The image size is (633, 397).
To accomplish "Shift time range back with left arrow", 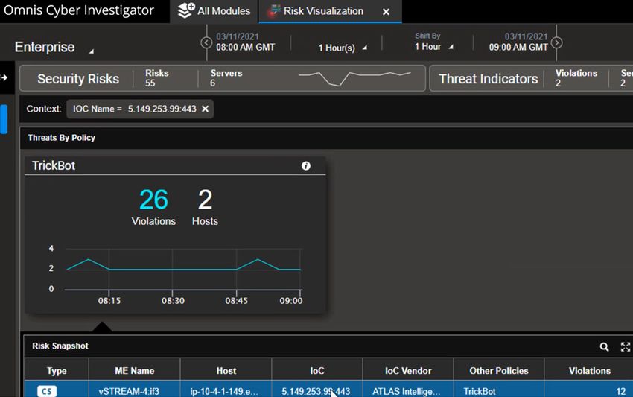I will [206, 42].
